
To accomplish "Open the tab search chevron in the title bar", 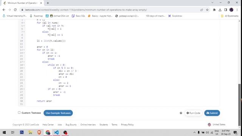I will click(x=213, y=3).
